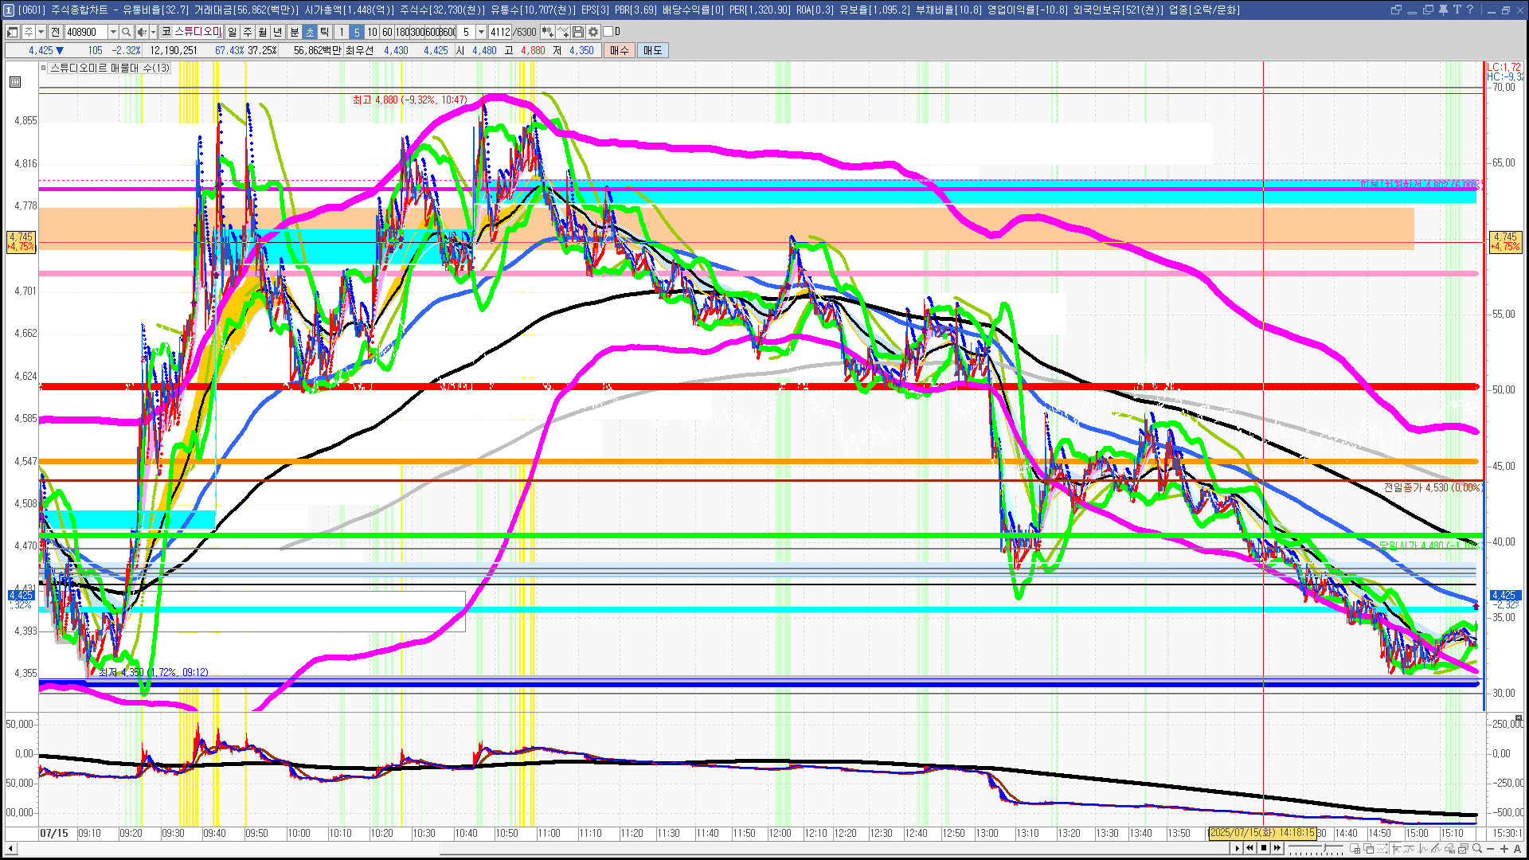Click the 매도 sell button
Image resolution: width=1529 pixels, height=860 pixels.
click(x=652, y=50)
